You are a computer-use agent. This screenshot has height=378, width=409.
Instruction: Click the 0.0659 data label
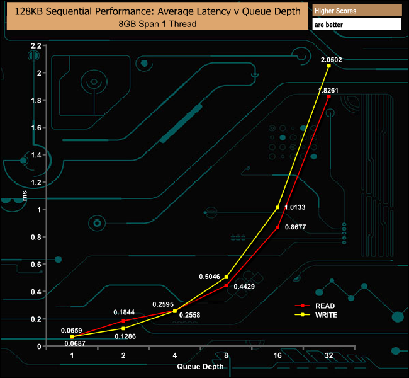(x=72, y=331)
